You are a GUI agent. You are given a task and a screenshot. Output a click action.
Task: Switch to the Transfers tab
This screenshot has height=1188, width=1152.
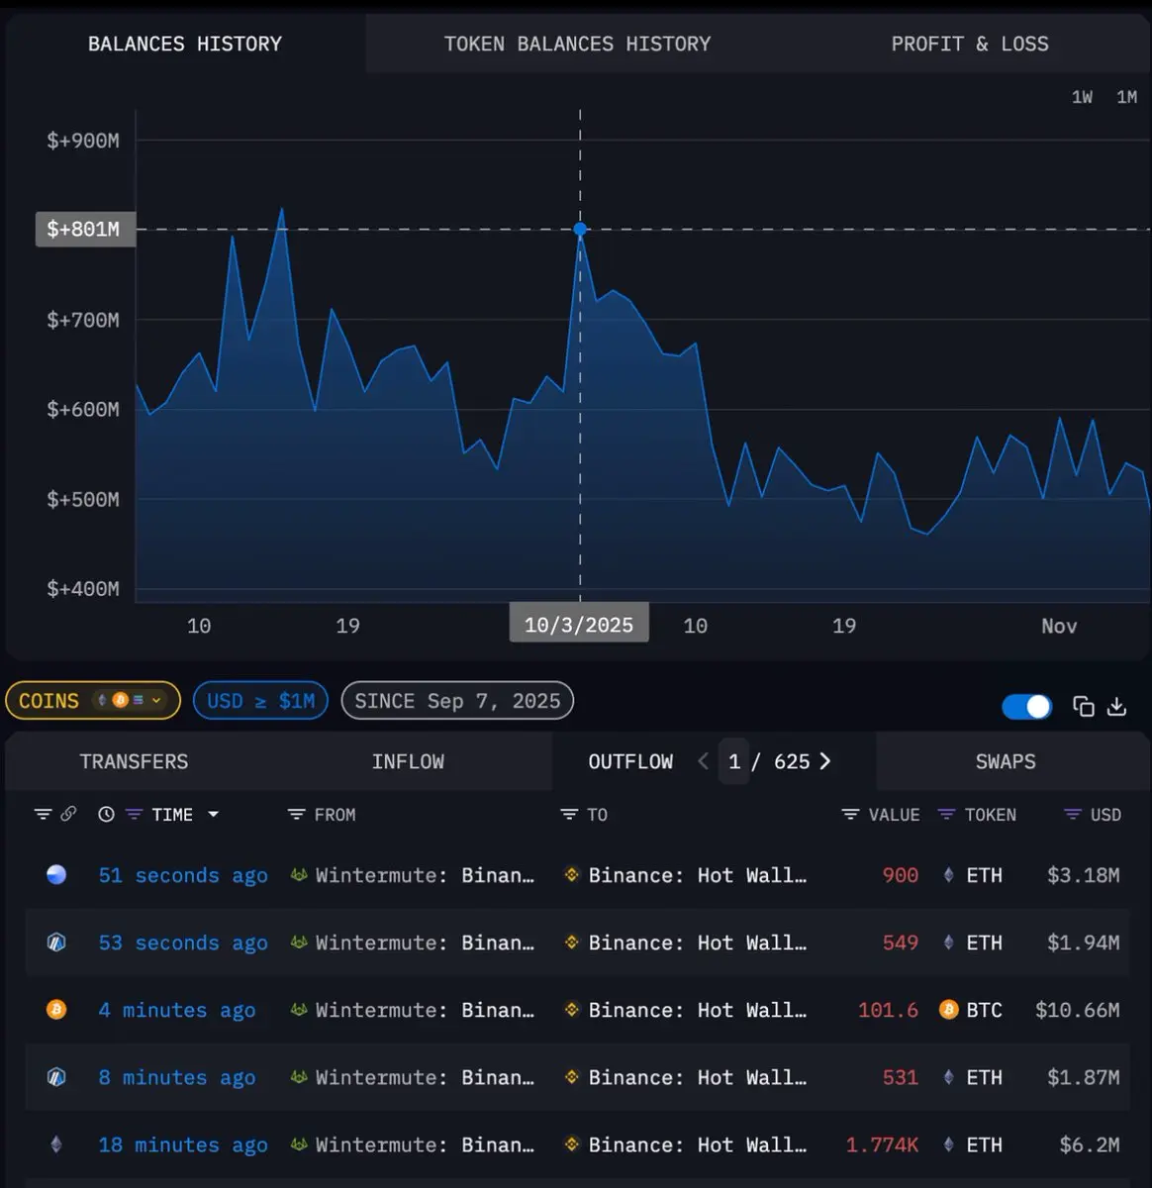134,761
